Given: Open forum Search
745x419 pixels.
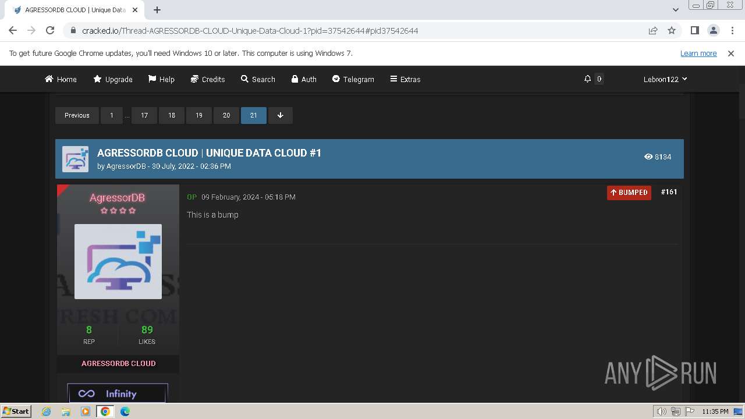Looking at the screenshot, I should [258, 79].
